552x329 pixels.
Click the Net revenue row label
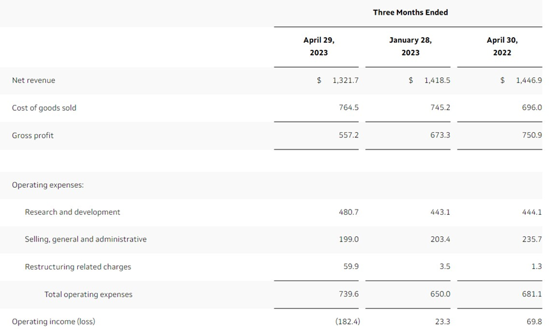click(33, 80)
